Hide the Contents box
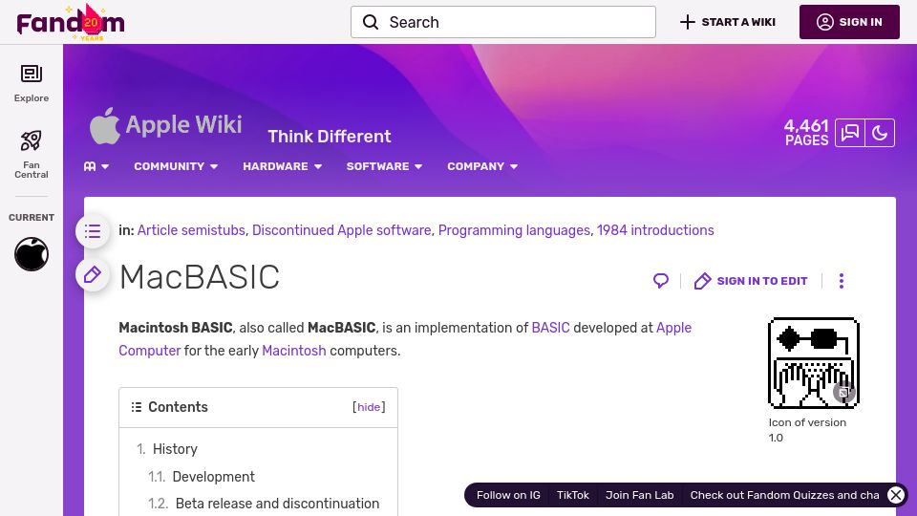 (369, 407)
